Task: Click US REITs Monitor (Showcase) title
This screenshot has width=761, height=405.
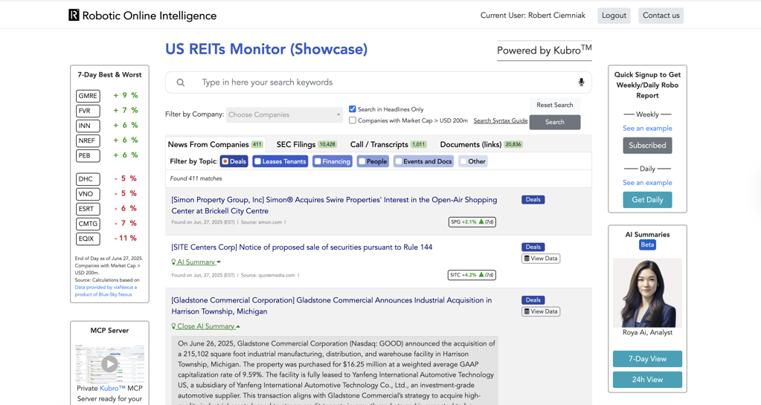Action: [266, 49]
